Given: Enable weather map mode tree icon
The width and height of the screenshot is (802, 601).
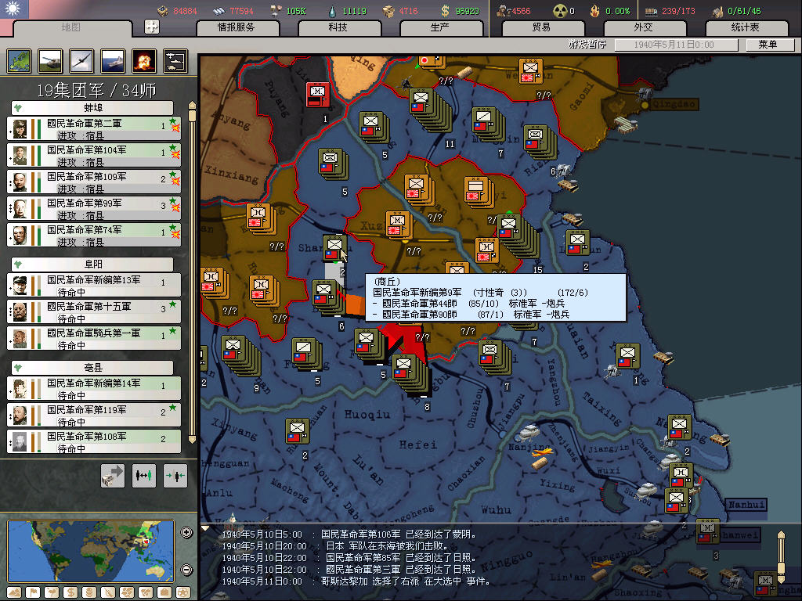Looking at the screenshot, I should pos(52,593).
